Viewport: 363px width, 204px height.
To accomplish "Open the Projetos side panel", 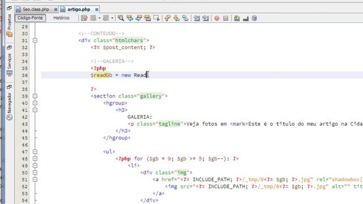I will click(x=9, y=22).
